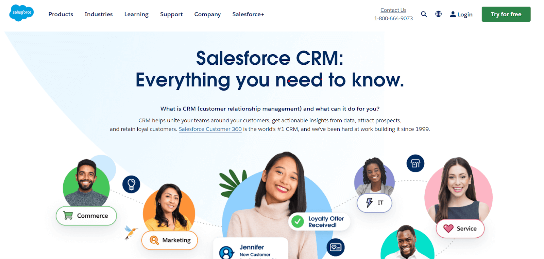Click the 1-800-664-9073 phone number
Image resolution: width=544 pixels, height=259 pixels.
[x=393, y=18]
